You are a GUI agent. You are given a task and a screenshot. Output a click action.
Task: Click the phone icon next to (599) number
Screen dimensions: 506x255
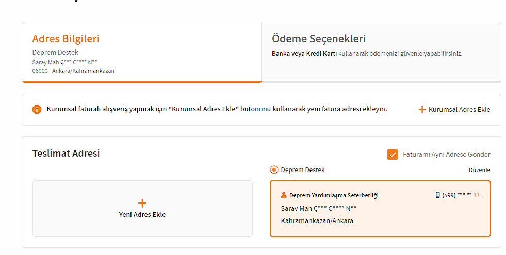pyautogui.click(x=437, y=195)
